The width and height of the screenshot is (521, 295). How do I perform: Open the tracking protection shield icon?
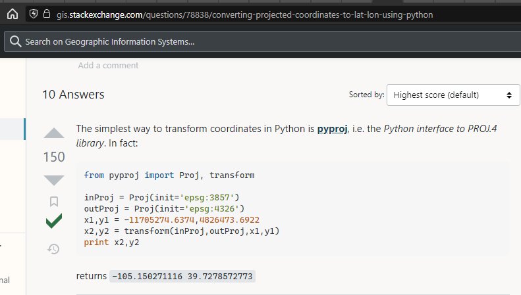pyautogui.click(x=34, y=14)
